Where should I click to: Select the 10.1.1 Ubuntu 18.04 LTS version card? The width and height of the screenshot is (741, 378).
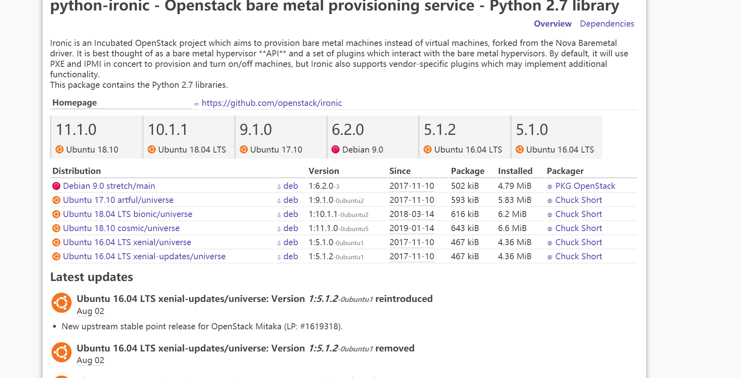pos(188,137)
